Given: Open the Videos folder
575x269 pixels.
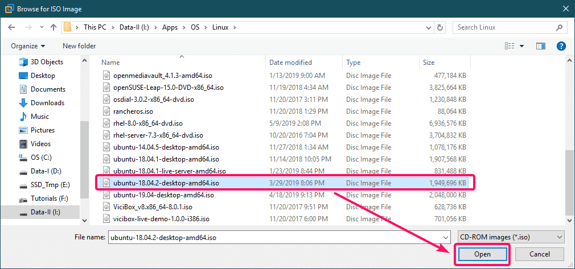Looking at the screenshot, I should (x=35, y=144).
